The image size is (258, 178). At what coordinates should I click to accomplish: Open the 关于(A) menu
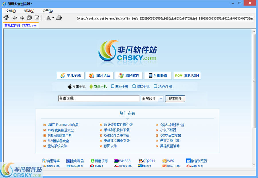click(47, 11)
